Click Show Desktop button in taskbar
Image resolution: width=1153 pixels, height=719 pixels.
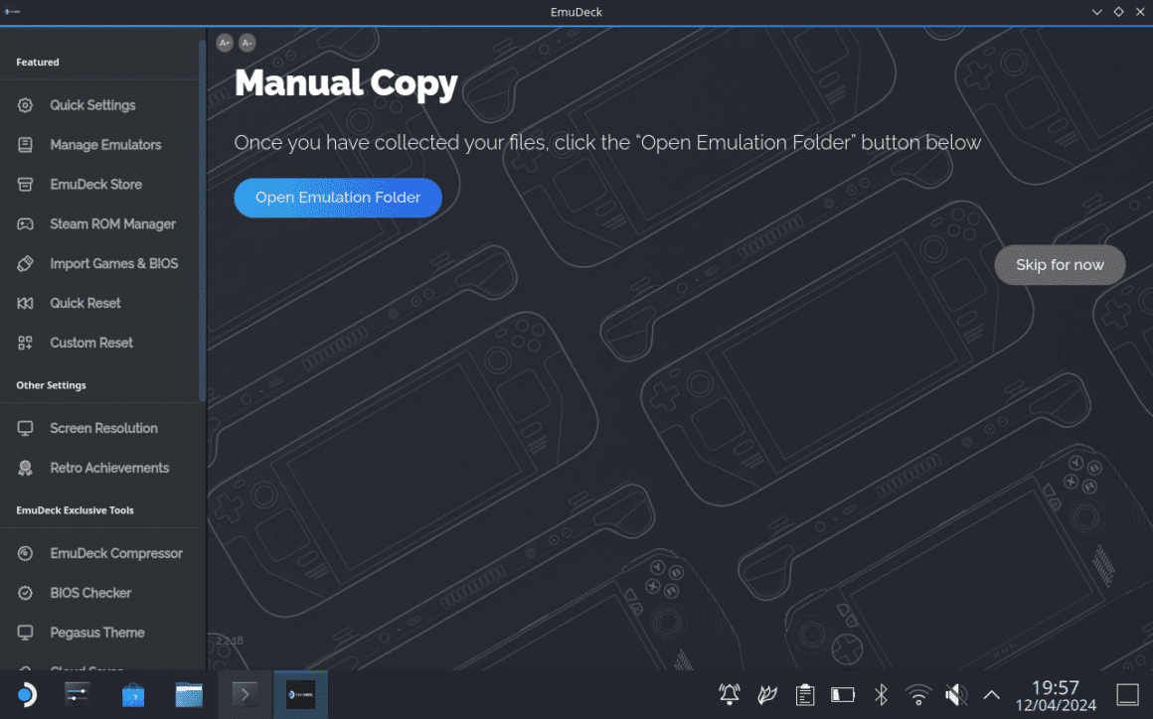[x=1127, y=694]
